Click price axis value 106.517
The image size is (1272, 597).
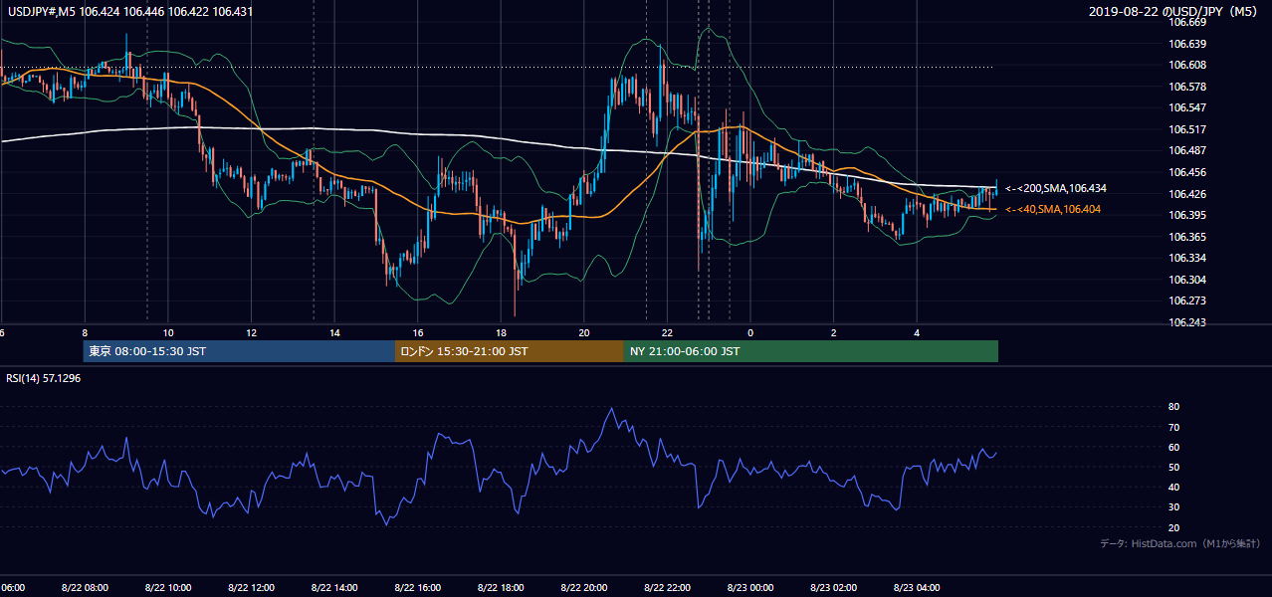click(1187, 129)
